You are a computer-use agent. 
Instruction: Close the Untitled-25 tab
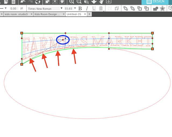tap(85, 14)
